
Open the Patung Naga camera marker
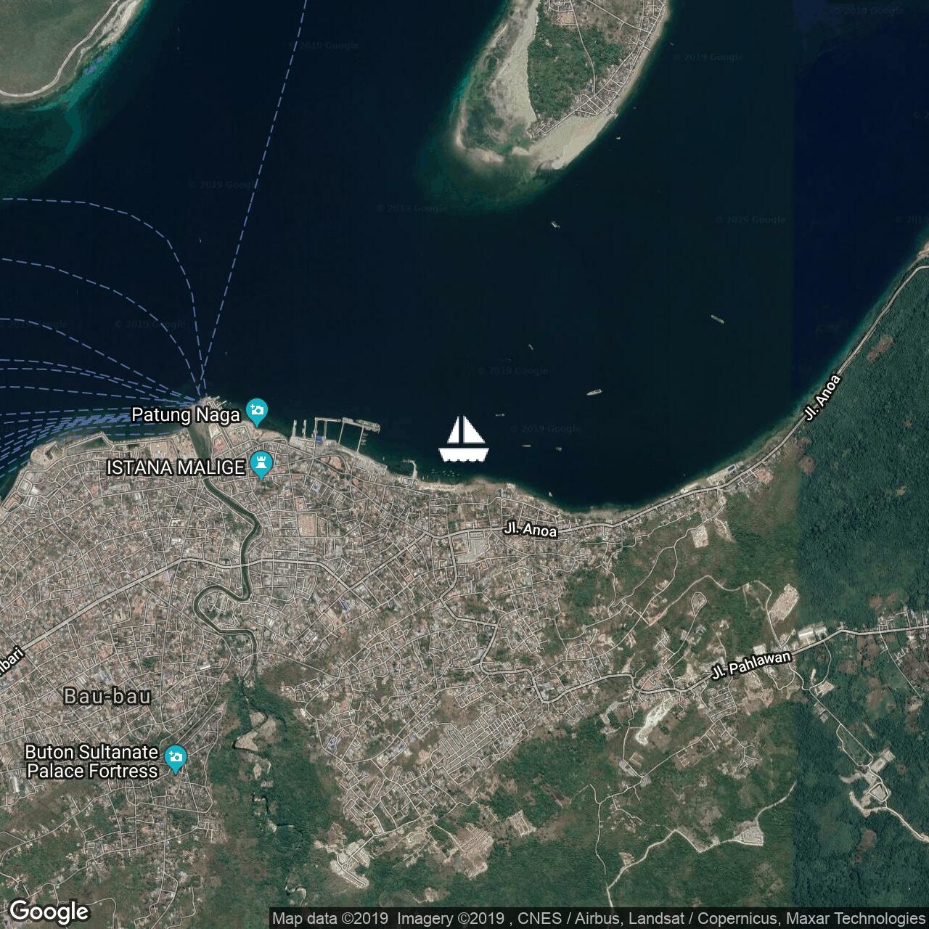(257, 412)
